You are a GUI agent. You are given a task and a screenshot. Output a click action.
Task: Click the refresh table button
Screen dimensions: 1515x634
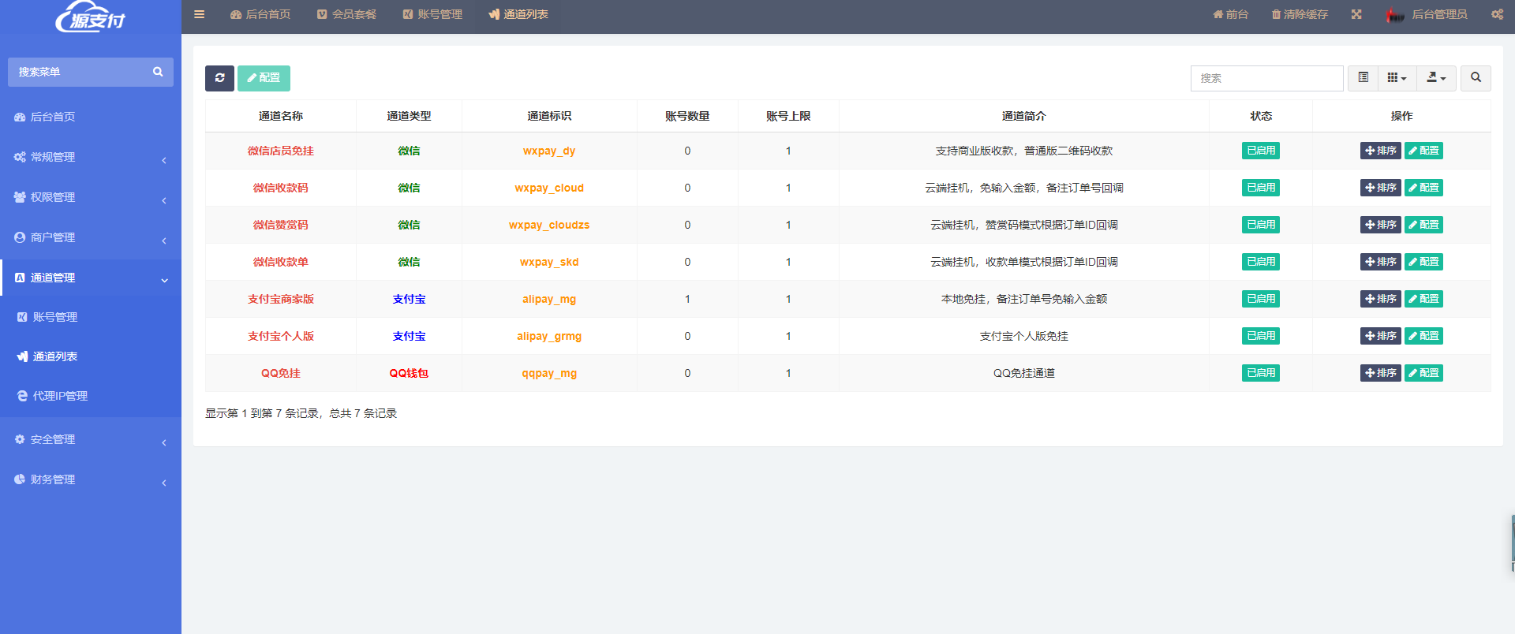tap(219, 78)
